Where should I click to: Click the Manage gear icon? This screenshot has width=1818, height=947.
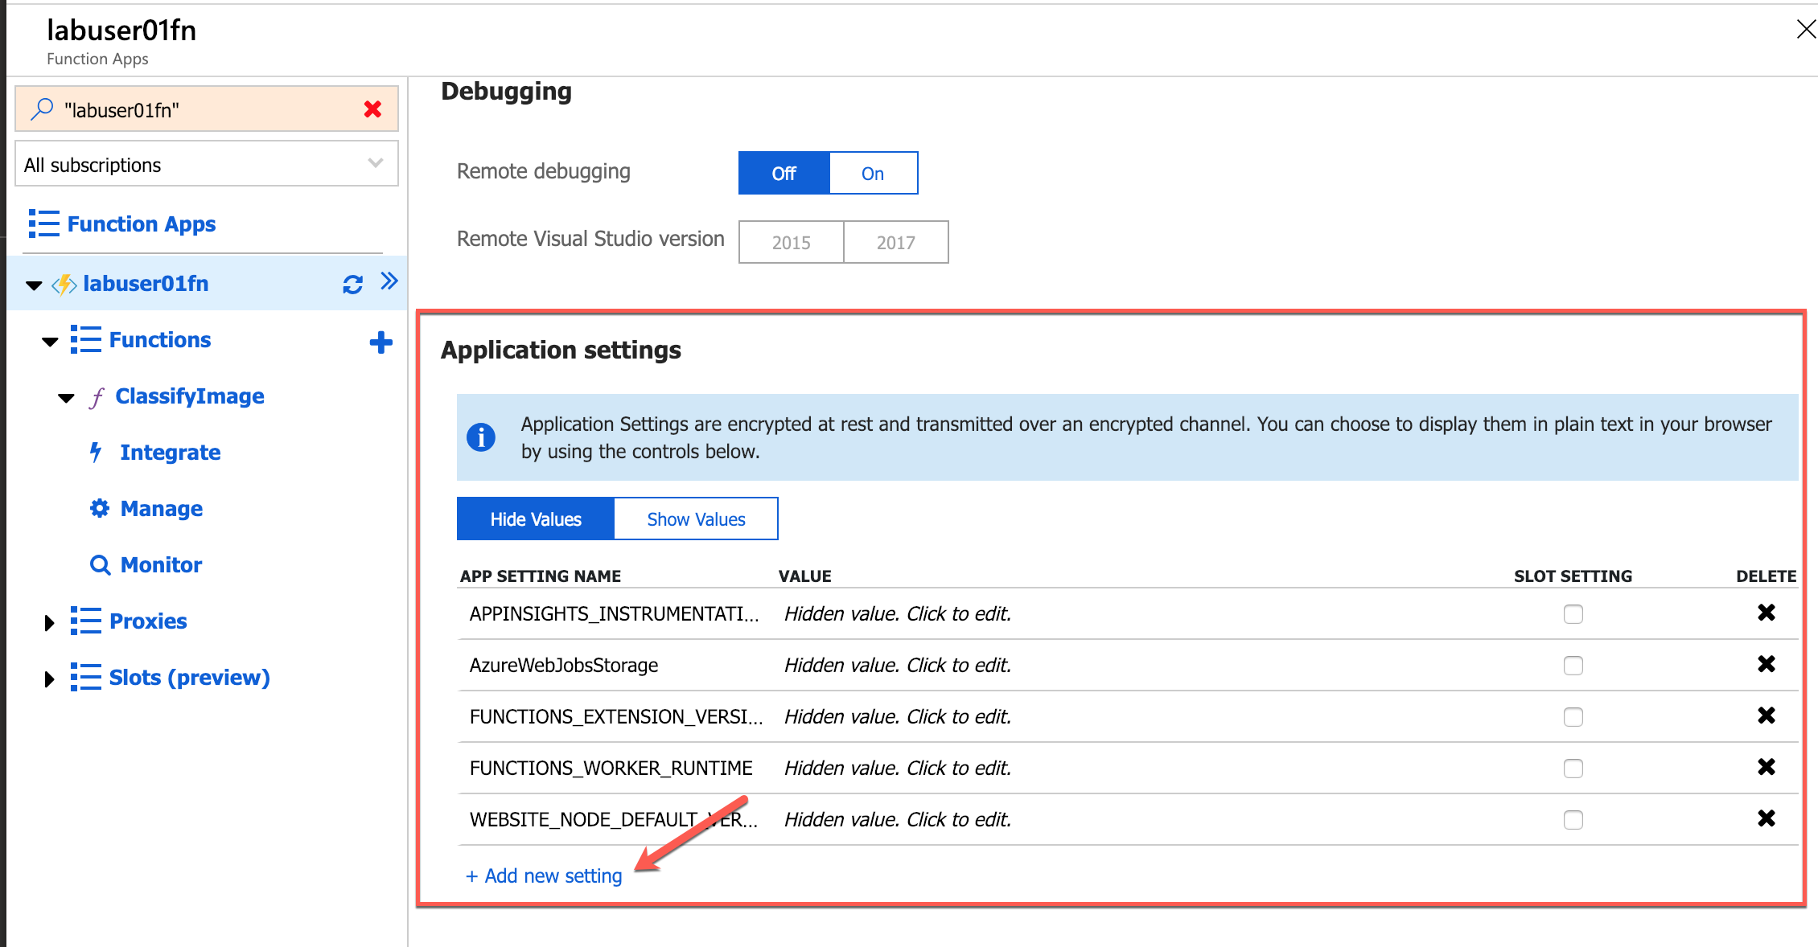[100, 508]
